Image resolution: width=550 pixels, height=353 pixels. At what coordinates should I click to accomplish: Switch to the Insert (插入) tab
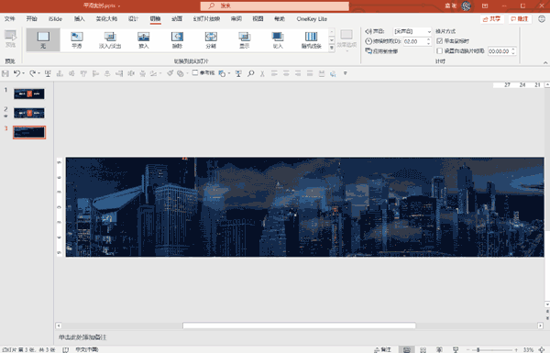tap(79, 19)
